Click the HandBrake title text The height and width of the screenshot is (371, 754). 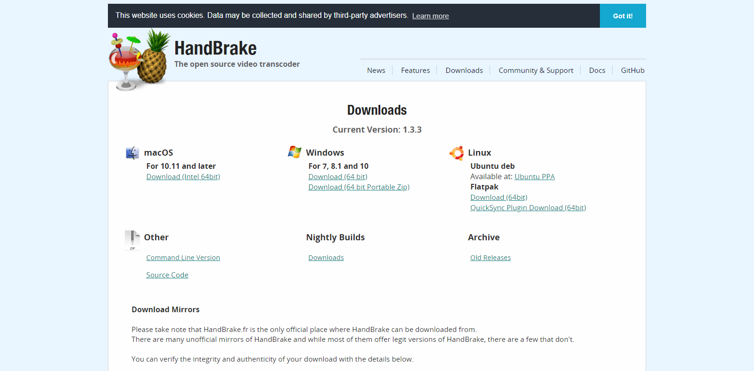pyautogui.click(x=215, y=48)
